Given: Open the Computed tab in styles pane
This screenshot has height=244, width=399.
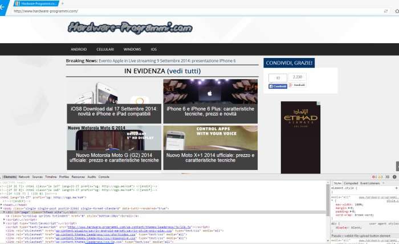Looking at the screenshot, I should (x=351, y=183).
